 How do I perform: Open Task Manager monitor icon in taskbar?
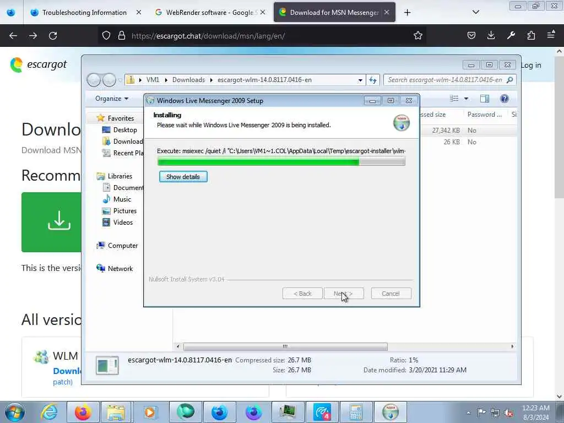coord(288,412)
